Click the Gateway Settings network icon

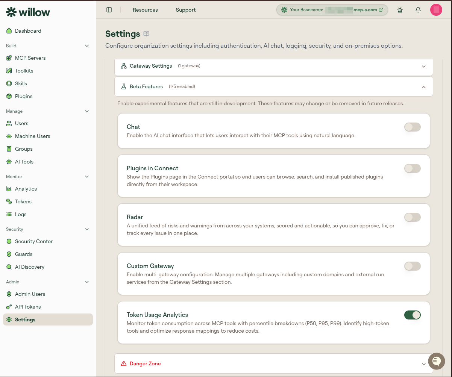123,66
